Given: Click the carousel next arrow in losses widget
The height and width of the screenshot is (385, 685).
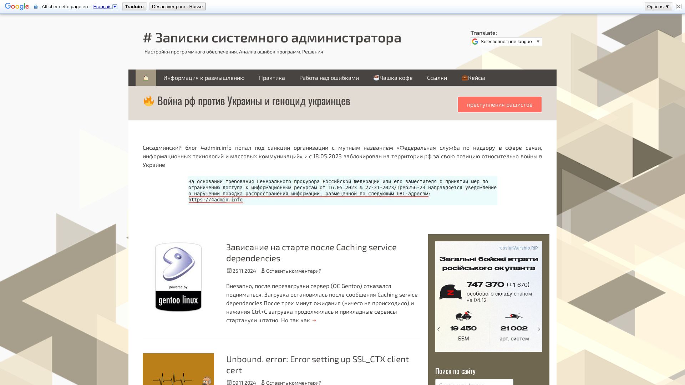Looking at the screenshot, I should click(539, 329).
